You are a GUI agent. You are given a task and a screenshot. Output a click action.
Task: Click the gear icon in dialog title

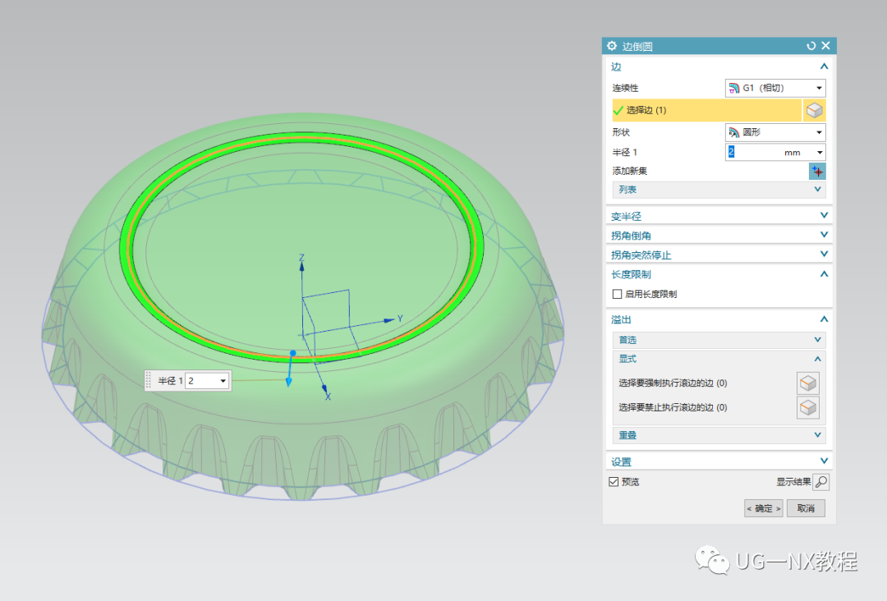(x=612, y=46)
